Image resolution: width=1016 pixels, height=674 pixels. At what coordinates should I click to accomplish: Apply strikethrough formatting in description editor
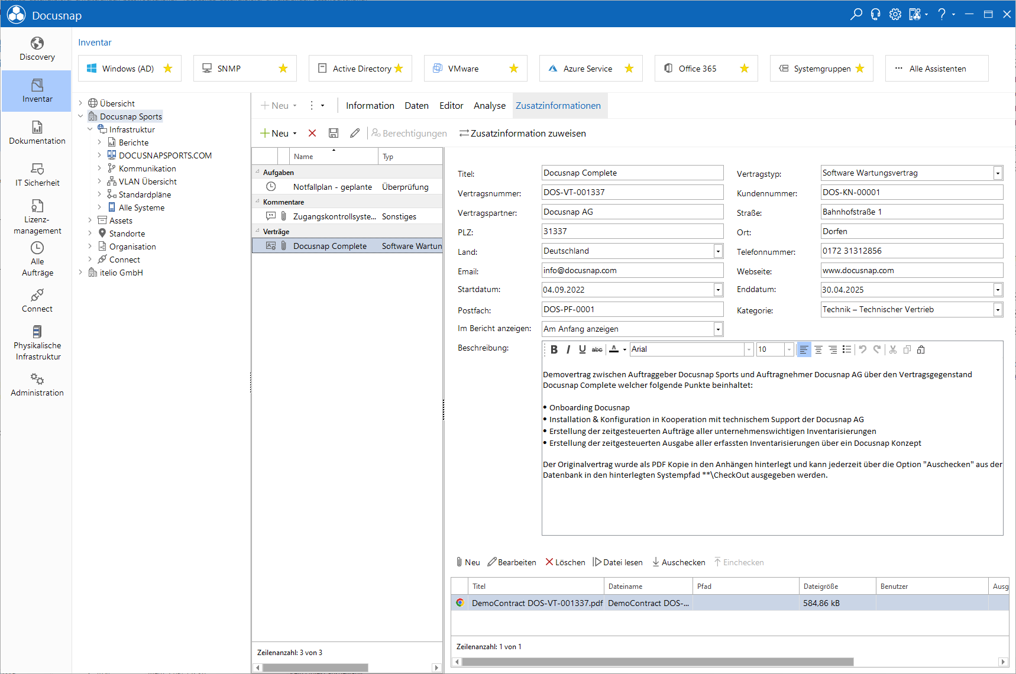click(597, 349)
